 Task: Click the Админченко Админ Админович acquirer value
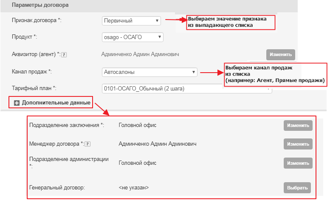click(x=140, y=54)
